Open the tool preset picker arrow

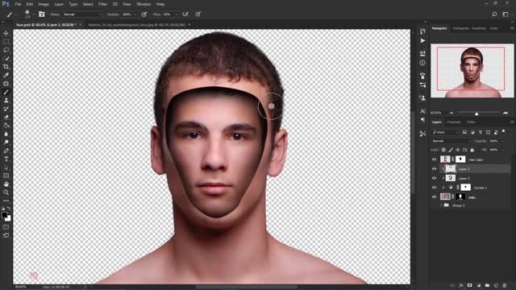(16, 14)
